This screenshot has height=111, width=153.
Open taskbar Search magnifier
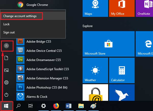coord(18,106)
